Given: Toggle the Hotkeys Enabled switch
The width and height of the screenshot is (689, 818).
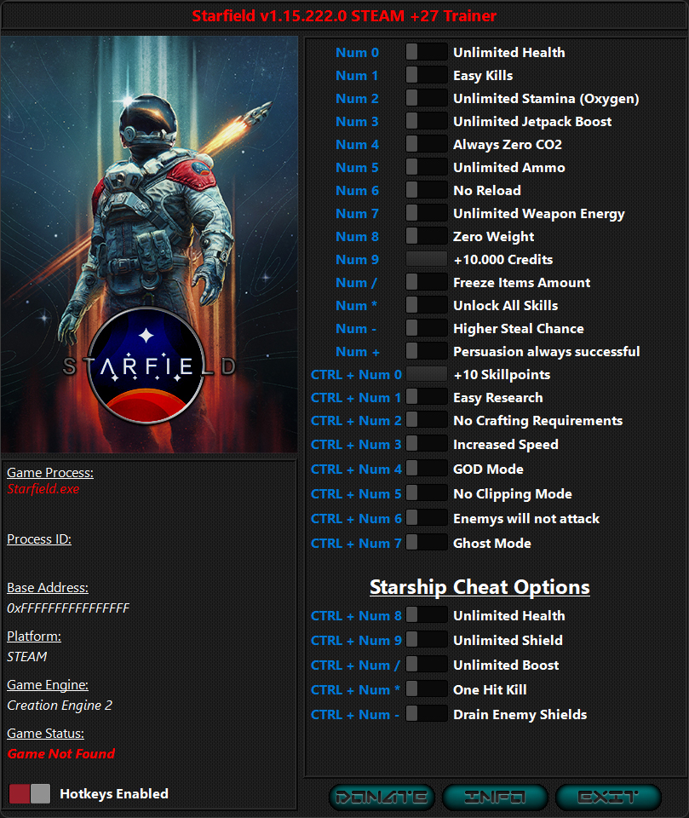Looking at the screenshot, I should click(x=30, y=793).
